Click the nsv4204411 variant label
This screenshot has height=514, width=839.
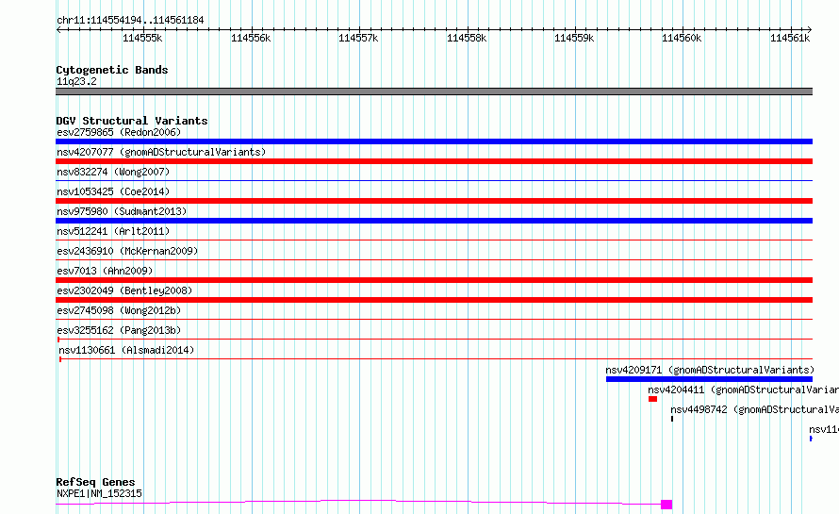743,390
